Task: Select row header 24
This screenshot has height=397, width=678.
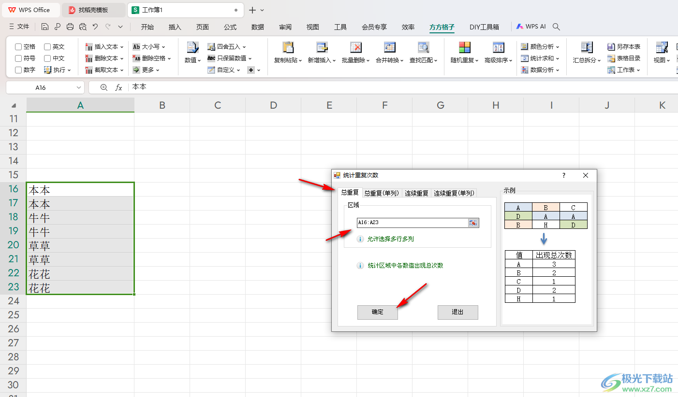Action: coord(13,301)
